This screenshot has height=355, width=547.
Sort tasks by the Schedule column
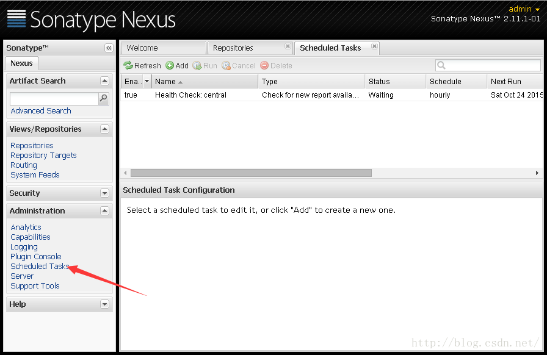point(456,81)
